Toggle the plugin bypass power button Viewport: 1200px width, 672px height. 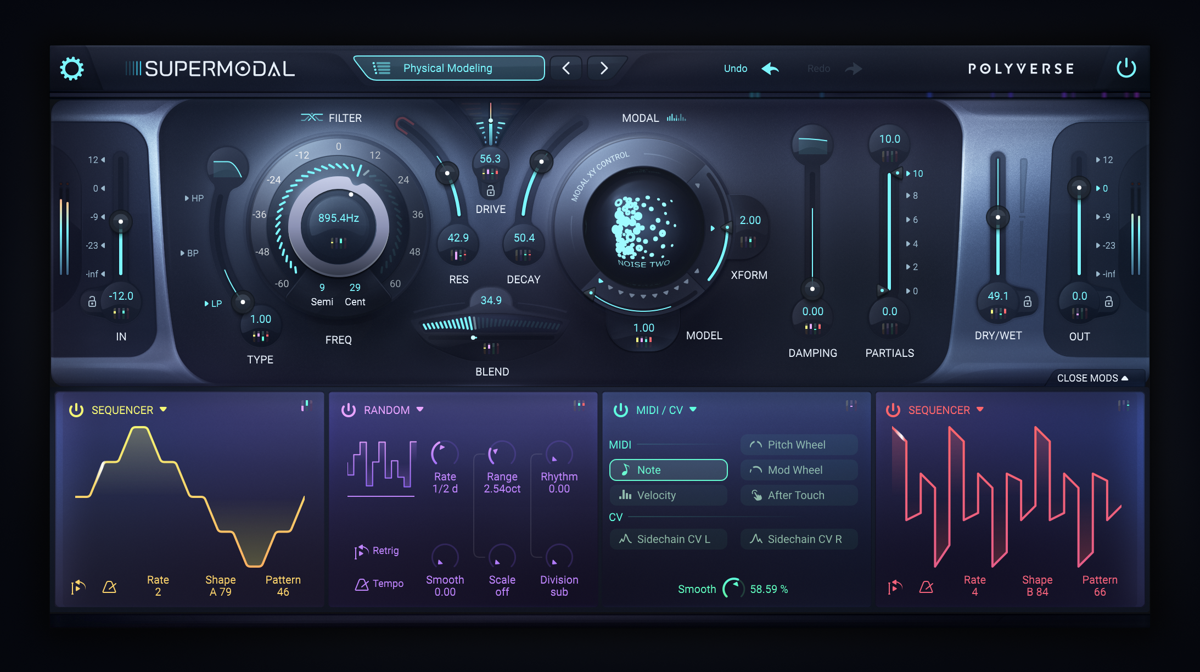point(1126,68)
